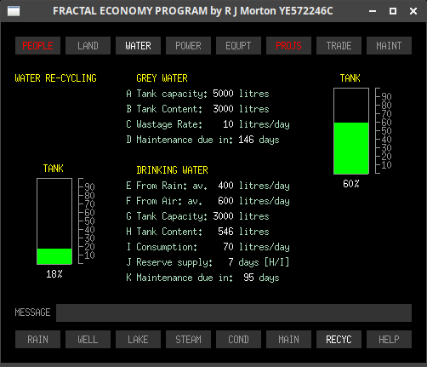427x367 pixels.
Task: Click the drinking water tank gauge at 18%
Action: pos(54,221)
